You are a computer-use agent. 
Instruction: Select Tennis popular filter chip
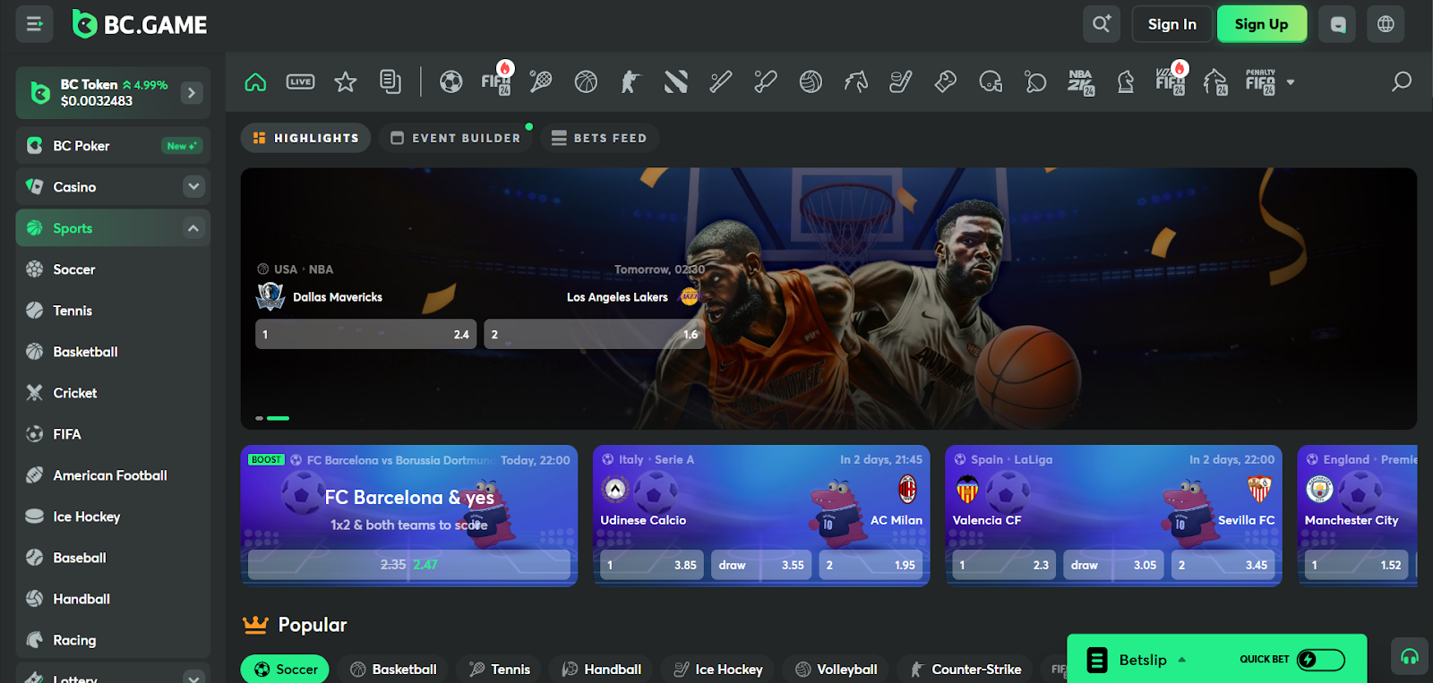[500, 669]
